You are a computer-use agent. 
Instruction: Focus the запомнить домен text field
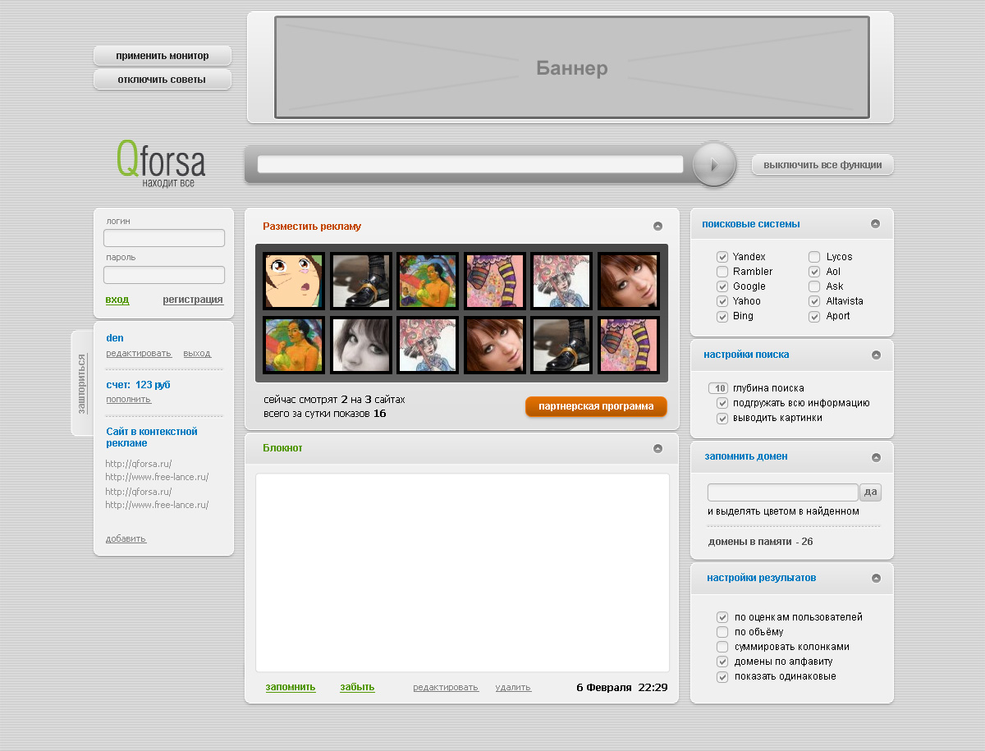(783, 492)
